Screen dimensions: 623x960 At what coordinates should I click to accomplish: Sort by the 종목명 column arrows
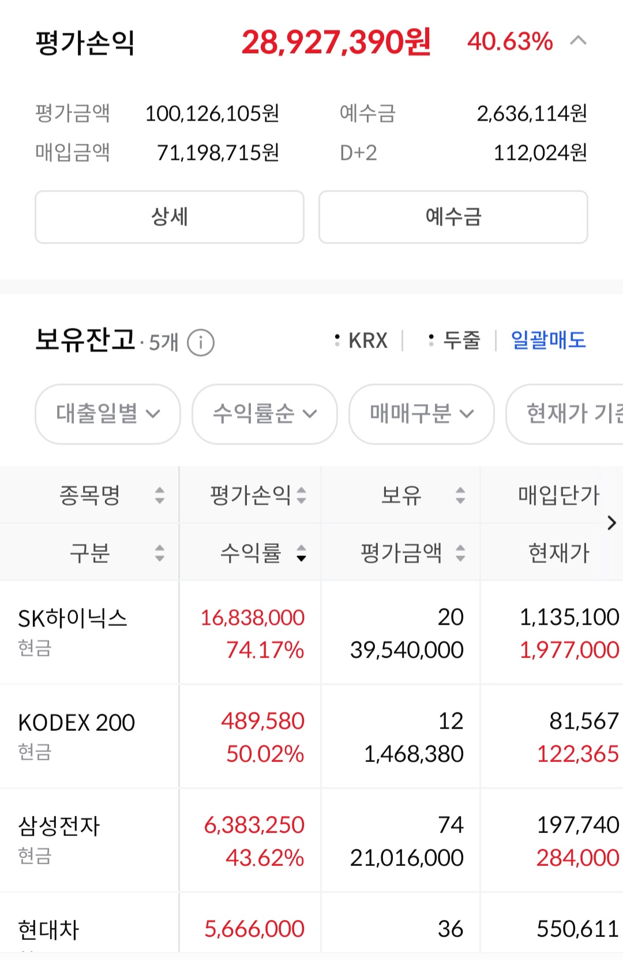(160, 495)
